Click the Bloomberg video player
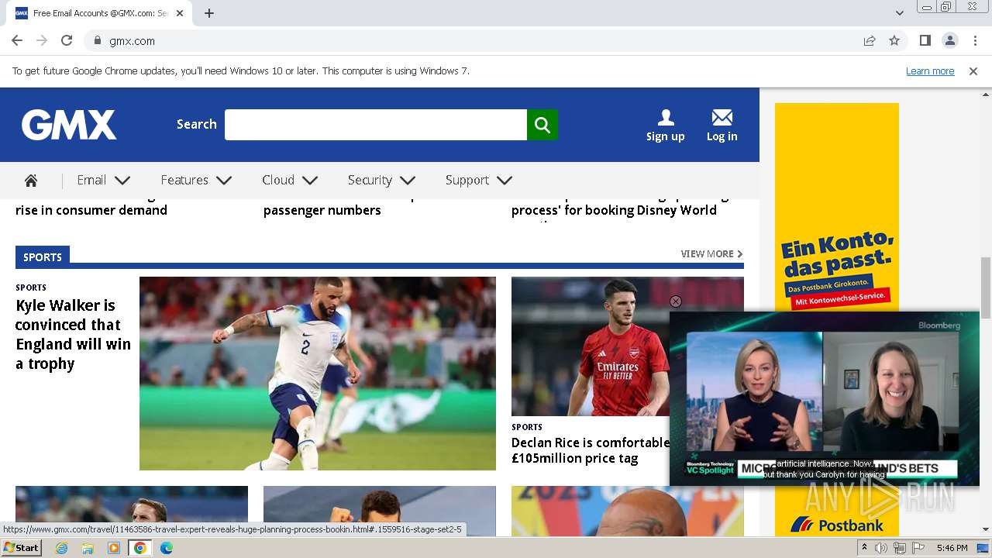This screenshot has width=992, height=558. (825, 399)
